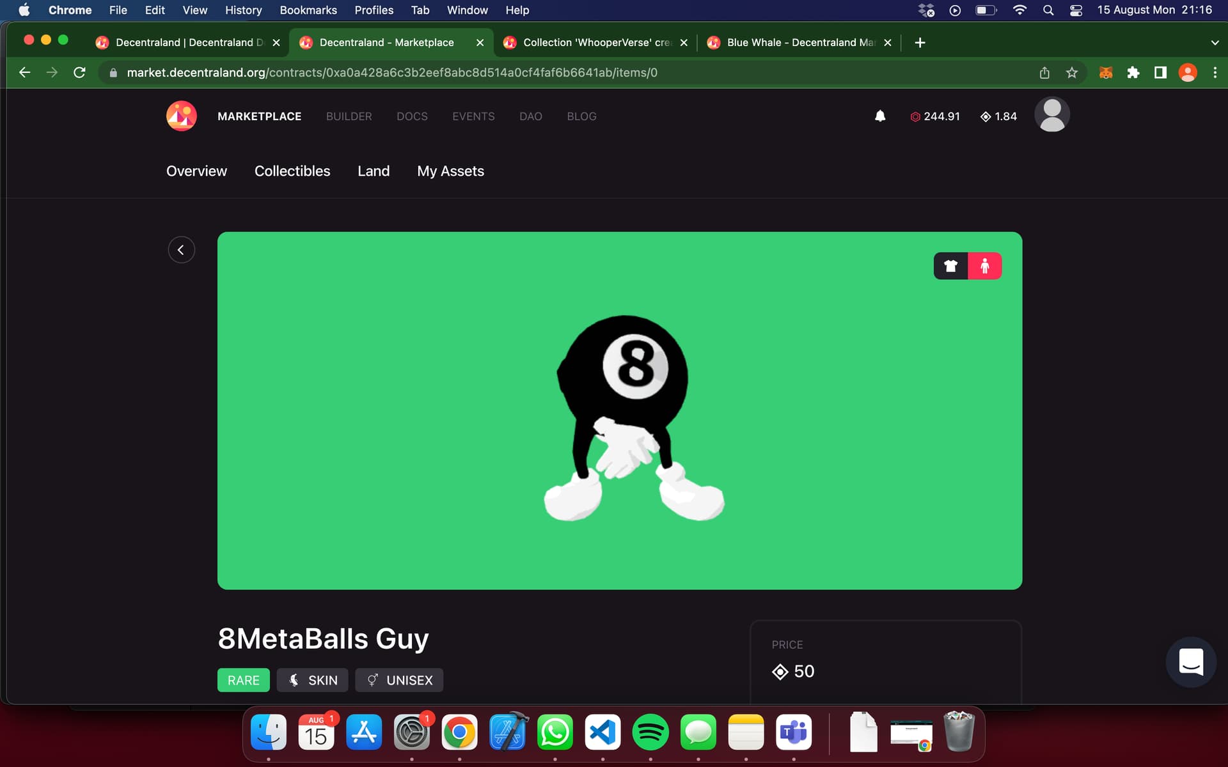Open the BUILDER link
The height and width of the screenshot is (767, 1228).
coord(349,116)
